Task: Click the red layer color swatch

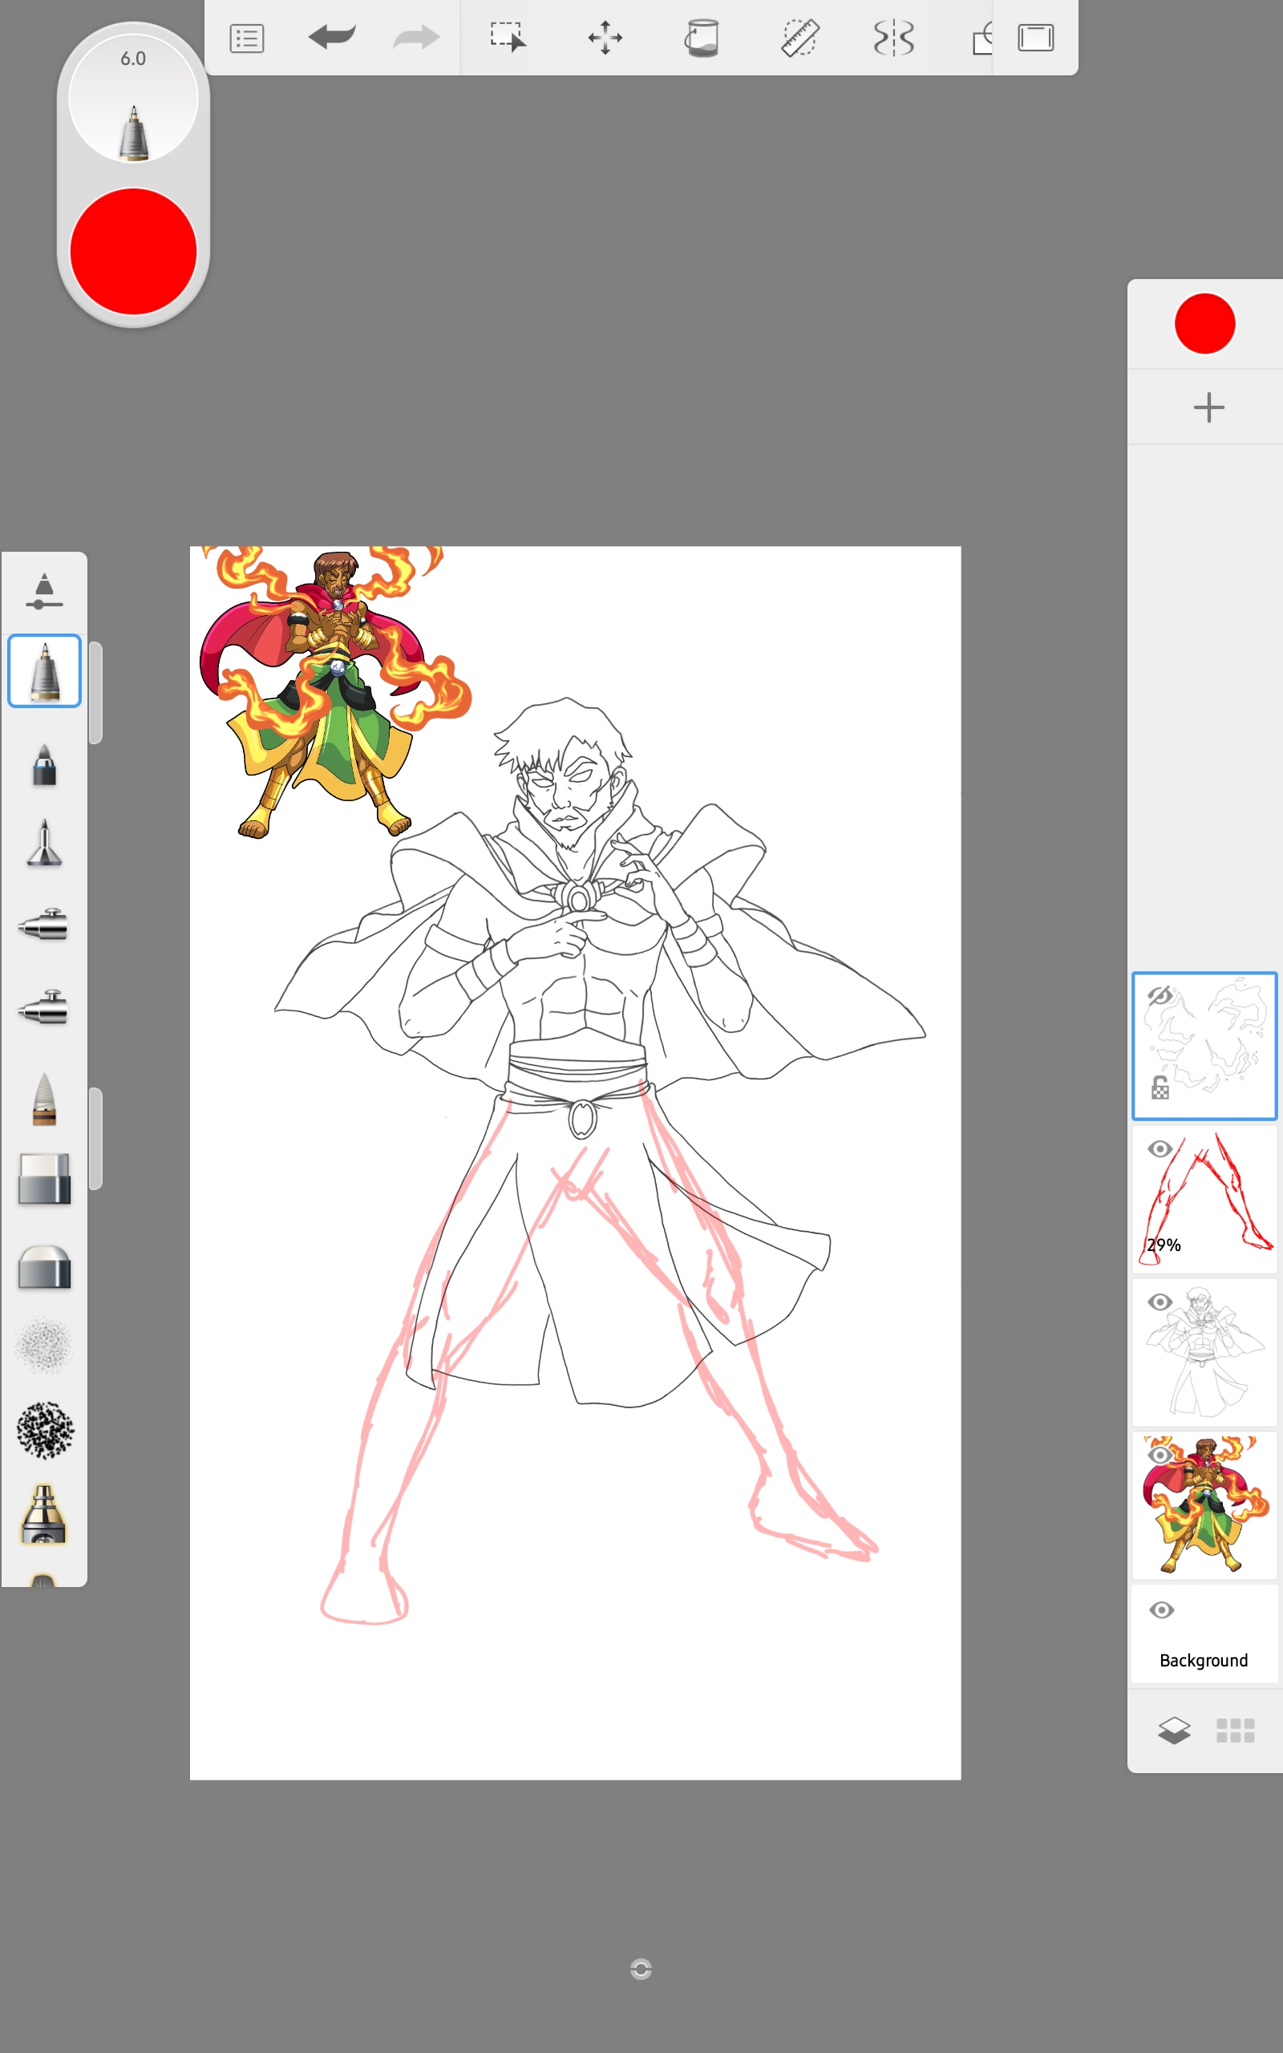Action: click(1204, 323)
